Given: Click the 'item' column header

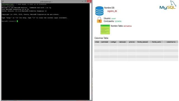Looking at the screenshot, I should (97, 42).
